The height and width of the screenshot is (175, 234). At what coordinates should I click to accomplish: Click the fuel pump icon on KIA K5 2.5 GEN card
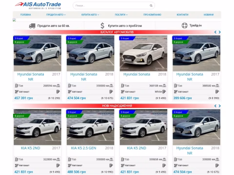(x=69, y=159)
